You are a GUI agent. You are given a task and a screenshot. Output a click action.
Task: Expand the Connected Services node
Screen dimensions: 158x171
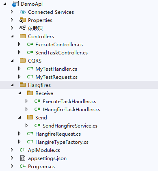12,12
